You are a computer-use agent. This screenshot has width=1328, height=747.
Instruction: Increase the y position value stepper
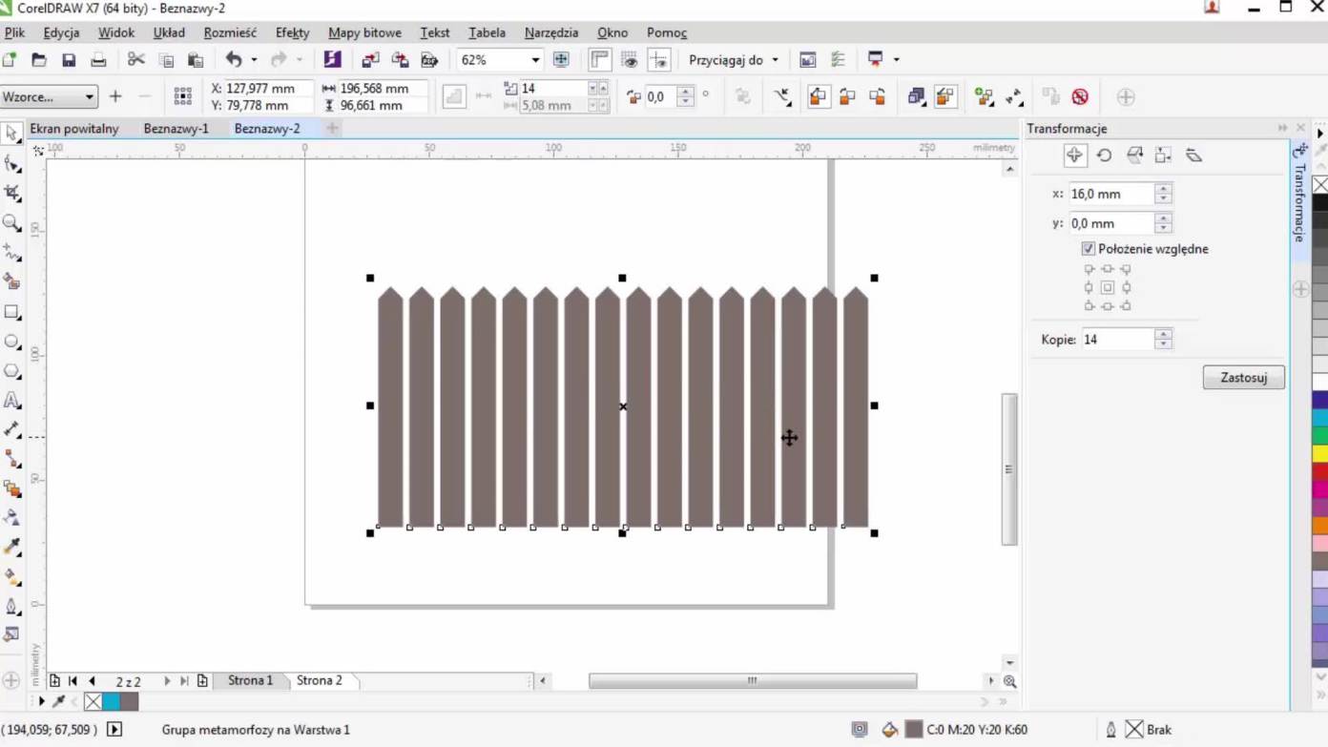click(x=1163, y=218)
